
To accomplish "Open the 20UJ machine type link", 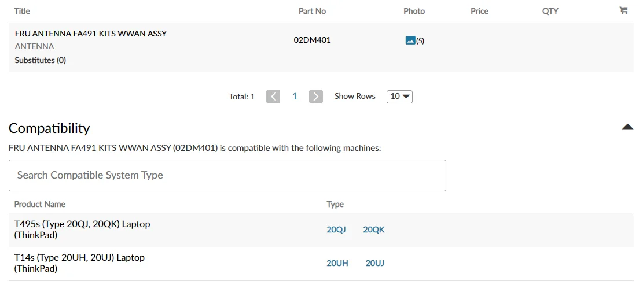I will click(375, 263).
